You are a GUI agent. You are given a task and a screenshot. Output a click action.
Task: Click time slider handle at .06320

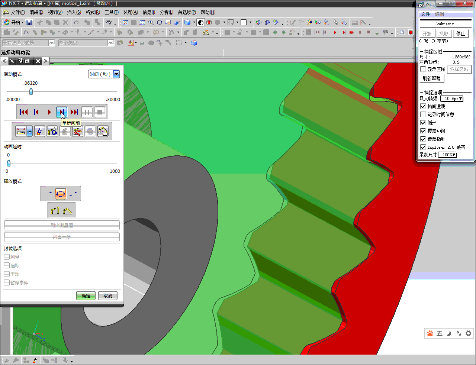pyautogui.click(x=31, y=91)
